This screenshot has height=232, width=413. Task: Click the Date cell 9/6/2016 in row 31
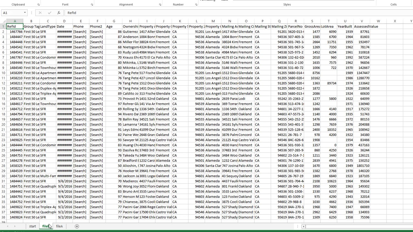64,181
